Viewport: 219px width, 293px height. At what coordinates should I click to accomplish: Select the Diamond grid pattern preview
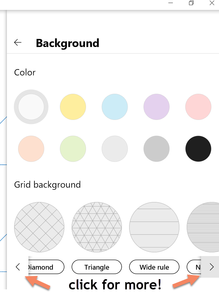(x=39, y=227)
